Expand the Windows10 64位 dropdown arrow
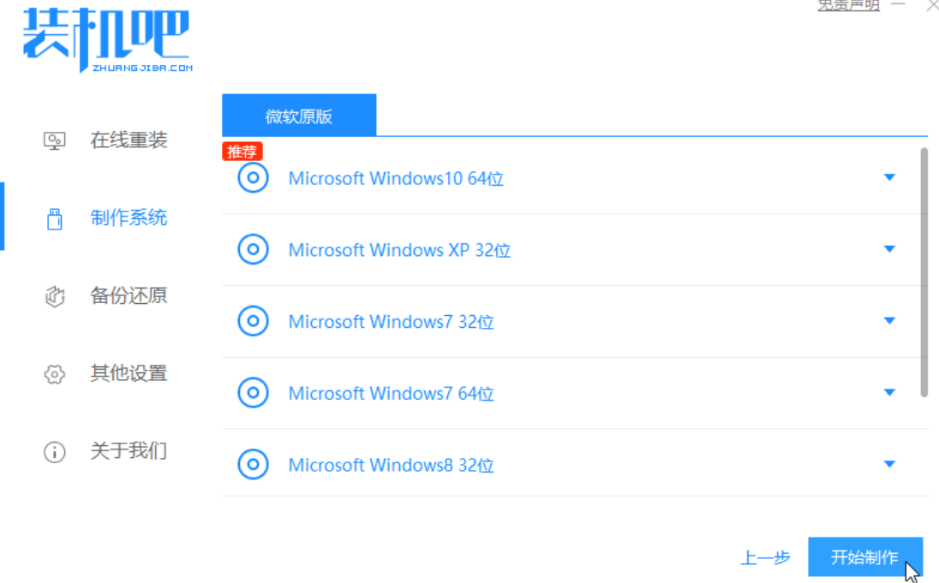Viewport: 939px width, 583px height. (x=889, y=178)
